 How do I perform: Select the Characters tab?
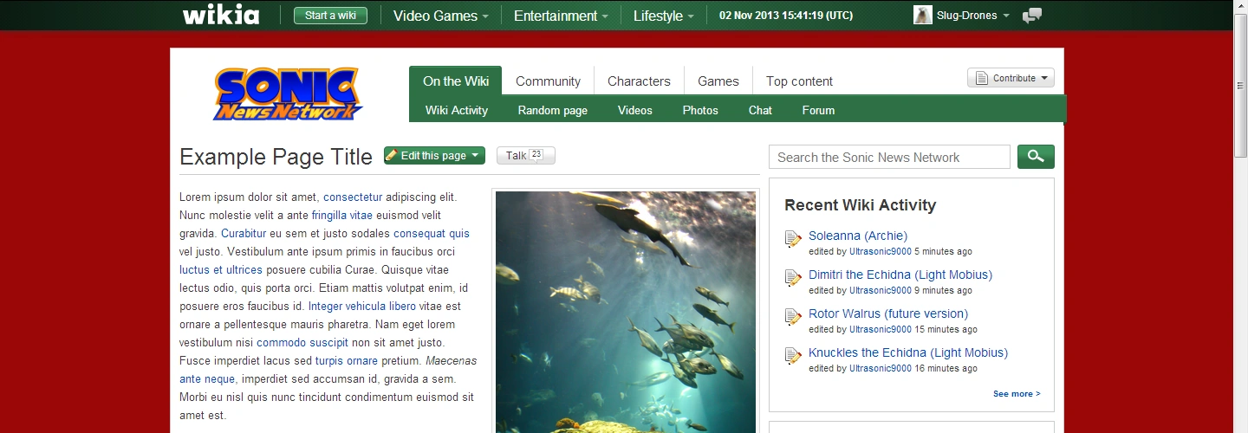tap(639, 81)
